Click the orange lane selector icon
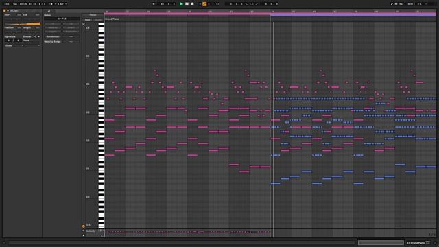 84,226
